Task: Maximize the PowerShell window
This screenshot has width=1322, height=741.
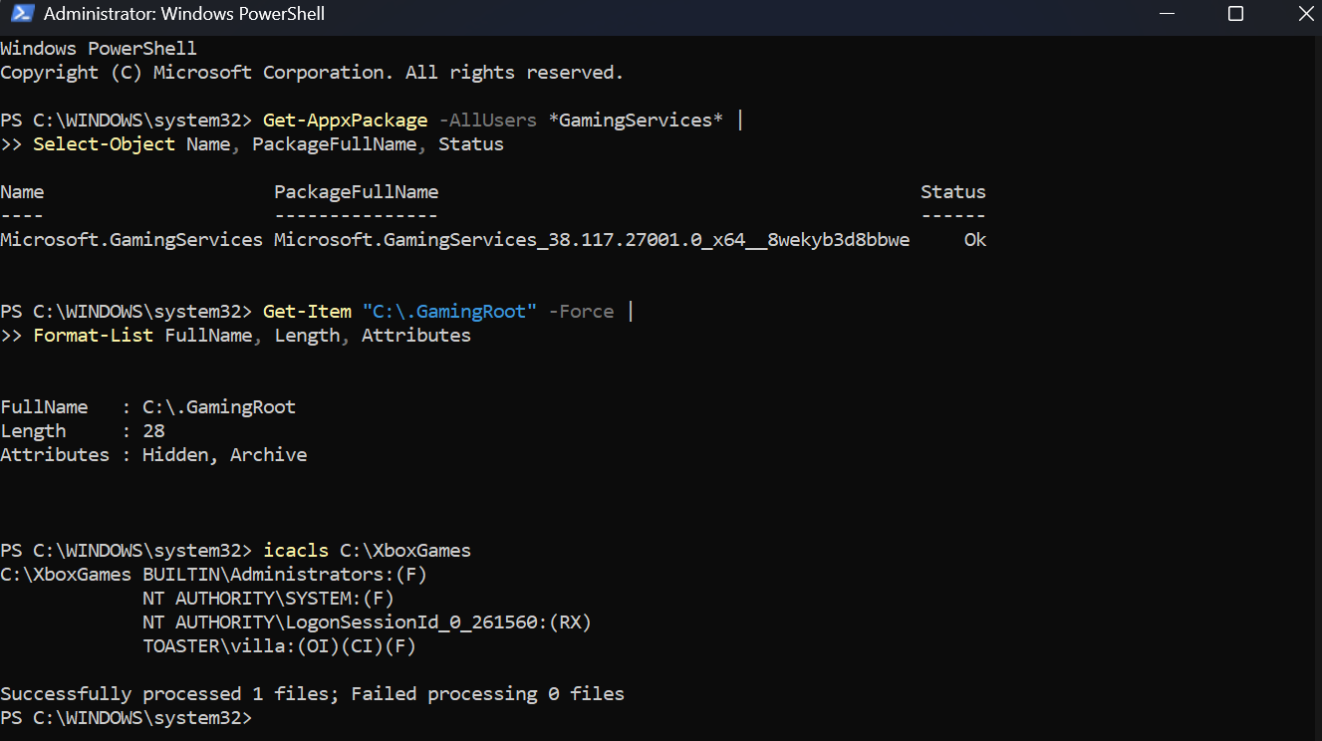Action: click(1235, 14)
